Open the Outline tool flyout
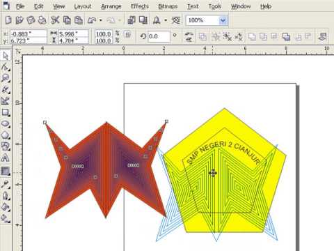Image resolution: width=334 pixels, height=251 pixels. point(6,196)
